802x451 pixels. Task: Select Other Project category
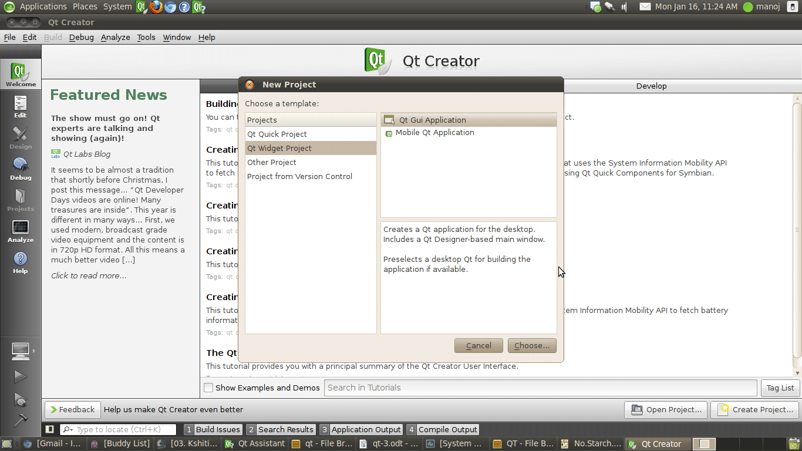(x=311, y=162)
